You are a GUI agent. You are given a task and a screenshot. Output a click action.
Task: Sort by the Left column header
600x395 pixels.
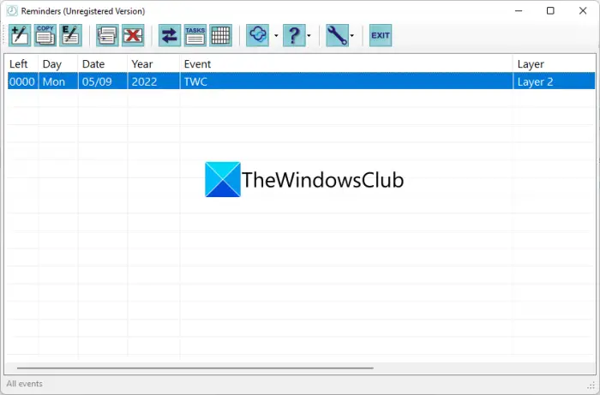[22, 64]
